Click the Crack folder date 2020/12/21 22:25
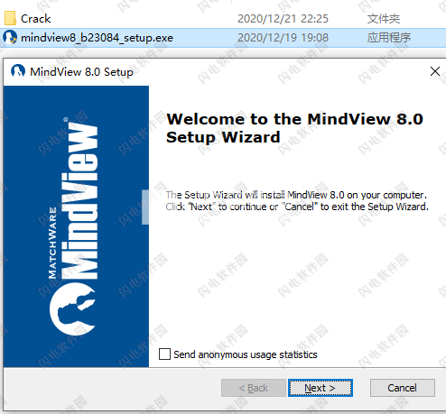This screenshot has height=414, width=446. click(283, 19)
